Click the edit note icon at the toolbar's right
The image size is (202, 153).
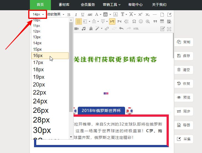pos(162,29)
